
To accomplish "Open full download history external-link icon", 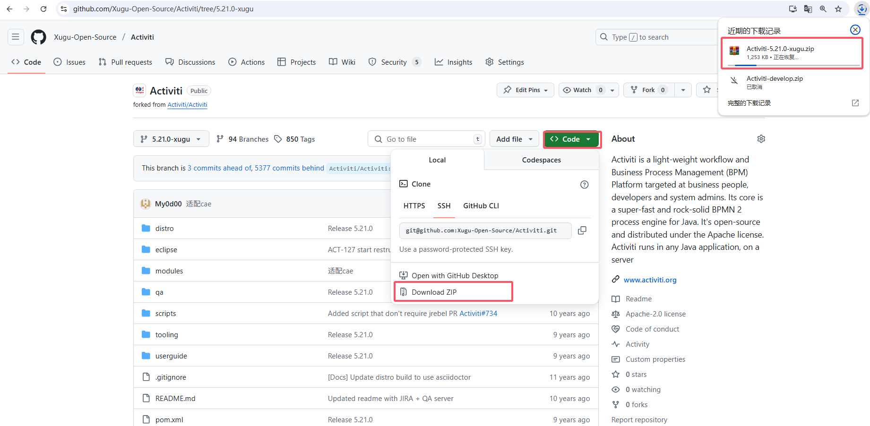I will [x=855, y=103].
